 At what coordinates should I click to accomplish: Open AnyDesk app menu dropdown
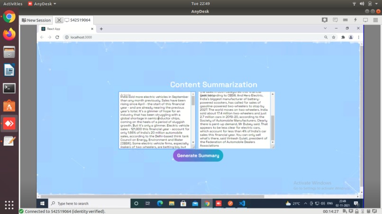pos(42,4)
